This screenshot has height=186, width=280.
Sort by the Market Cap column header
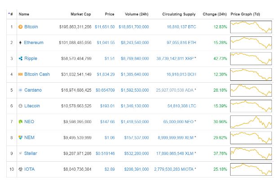[x=81, y=14]
